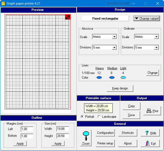Click the Light line width value 4
This screenshot has width=164, height=151.
[123, 73]
